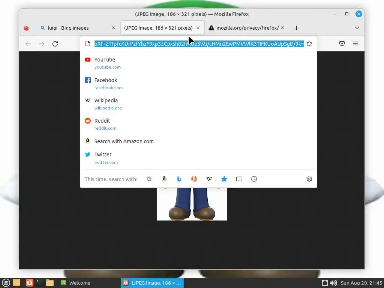
Task: Click the selected URL in address bar
Action: coord(199,43)
